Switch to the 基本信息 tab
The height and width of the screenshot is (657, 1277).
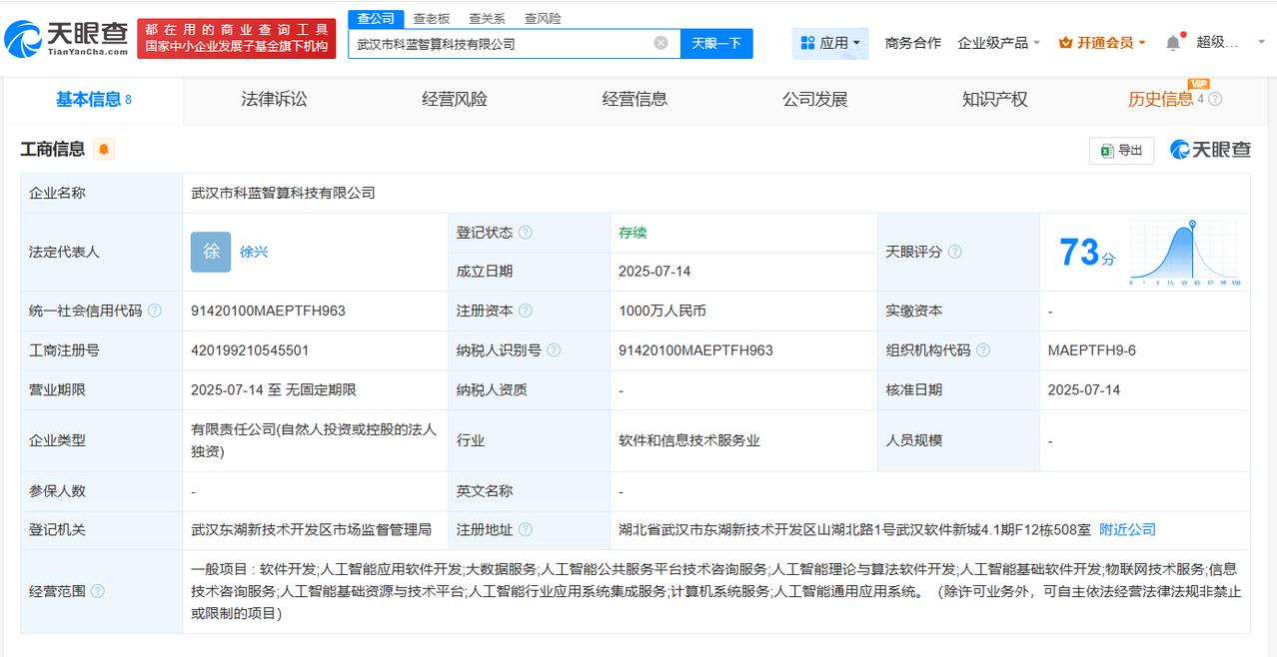[94, 99]
